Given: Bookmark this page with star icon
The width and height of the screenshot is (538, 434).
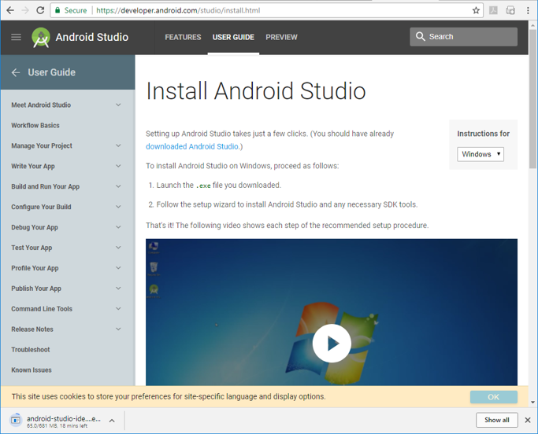Looking at the screenshot, I should pyautogui.click(x=476, y=10).
